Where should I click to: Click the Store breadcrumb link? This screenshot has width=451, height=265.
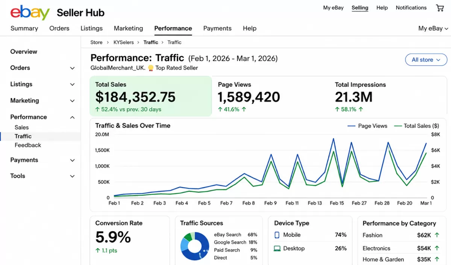point(97,42)
